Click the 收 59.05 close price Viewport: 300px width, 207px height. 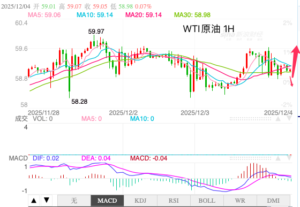point(96,6)
